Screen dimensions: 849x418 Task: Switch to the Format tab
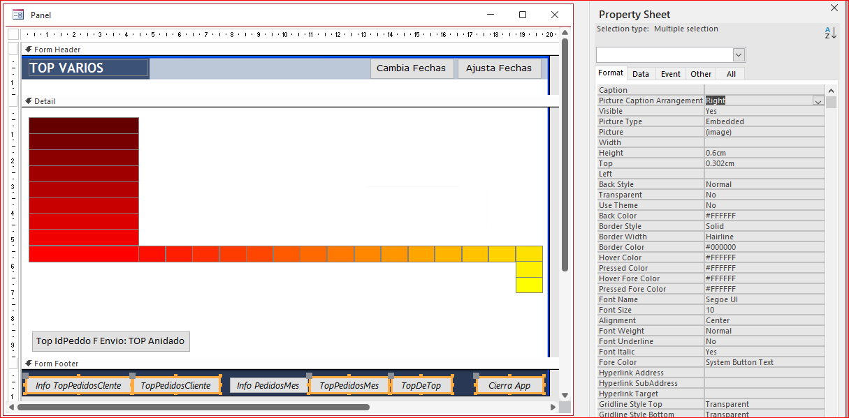[x=611, y=73]
